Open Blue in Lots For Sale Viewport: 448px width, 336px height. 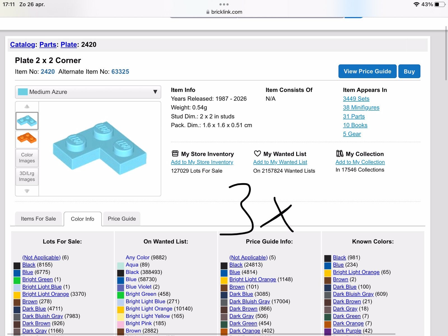(x=28, y=272)
